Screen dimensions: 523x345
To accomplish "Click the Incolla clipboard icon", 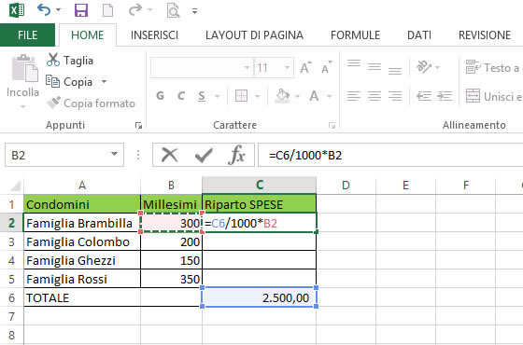I will point(24,68).
